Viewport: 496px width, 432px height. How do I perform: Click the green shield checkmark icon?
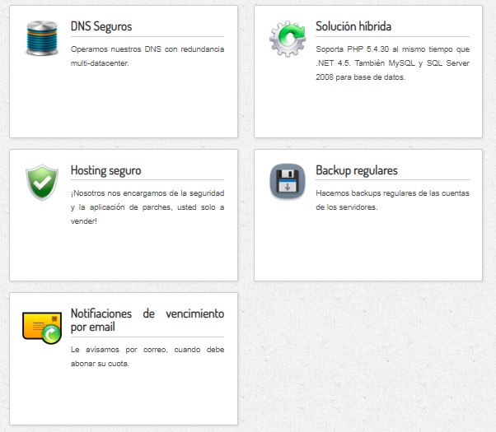(41, 182)
